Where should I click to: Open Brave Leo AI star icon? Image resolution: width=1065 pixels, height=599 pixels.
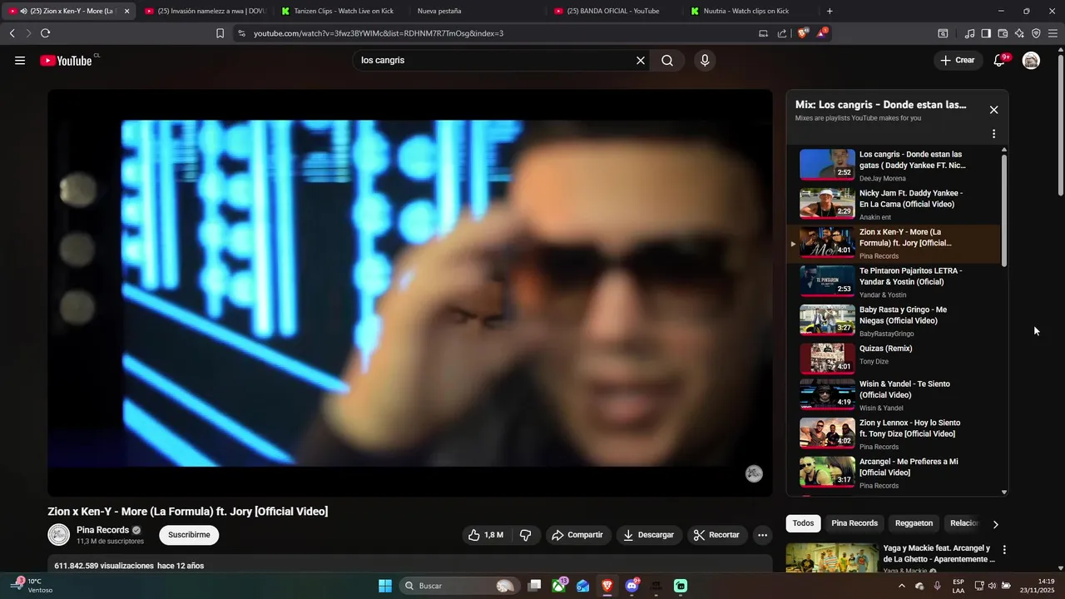click(x=1019, y=33)
